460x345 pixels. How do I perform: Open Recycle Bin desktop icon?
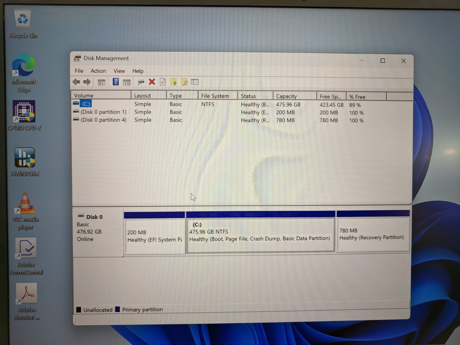[x=23, y=24]
